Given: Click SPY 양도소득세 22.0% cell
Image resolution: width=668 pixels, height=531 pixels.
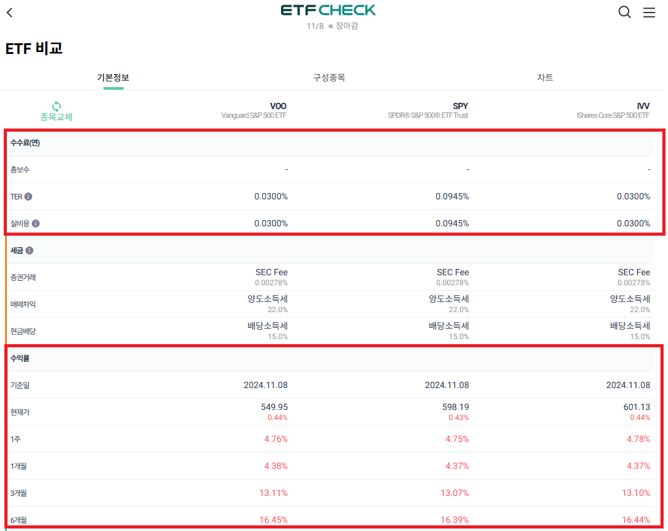Looking at the screenshot, I should click(448, 303).
